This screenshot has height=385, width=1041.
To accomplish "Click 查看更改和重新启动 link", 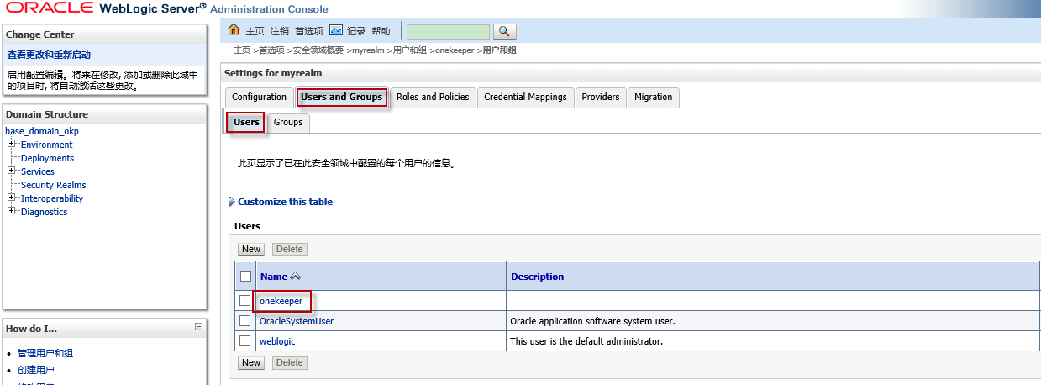I will [49, 55].
